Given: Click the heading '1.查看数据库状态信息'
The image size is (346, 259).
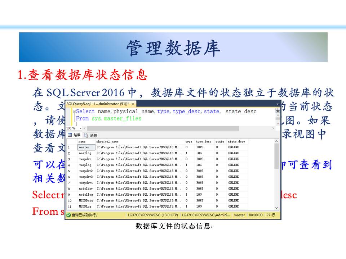Looking at the screenshot, I should tap(82, 75).
